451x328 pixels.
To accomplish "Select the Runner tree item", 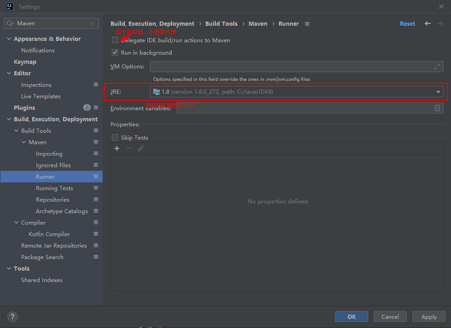I will coord(52,177).
